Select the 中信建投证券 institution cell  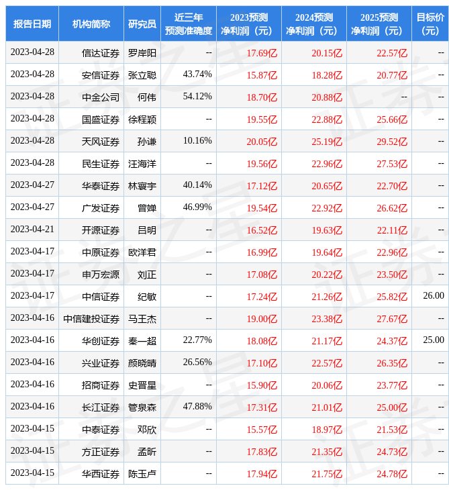pyautogui.click(x=91, y=319)
